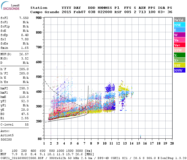Screen dimensions: 187x160
Task: Click the Feb07 date in header
Action: pos(80,12)
